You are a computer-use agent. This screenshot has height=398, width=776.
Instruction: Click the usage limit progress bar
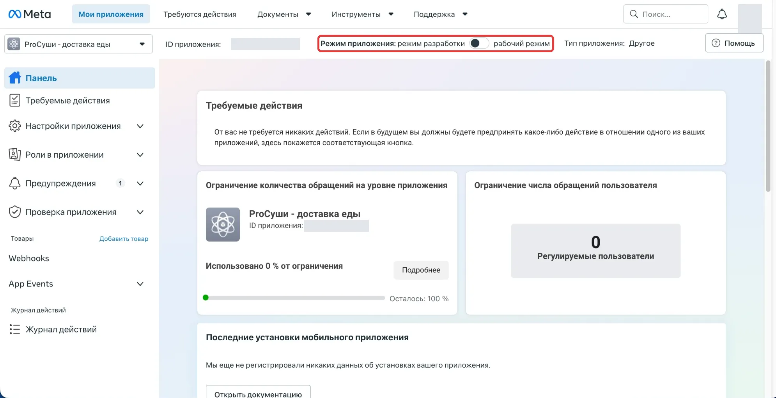294,298
